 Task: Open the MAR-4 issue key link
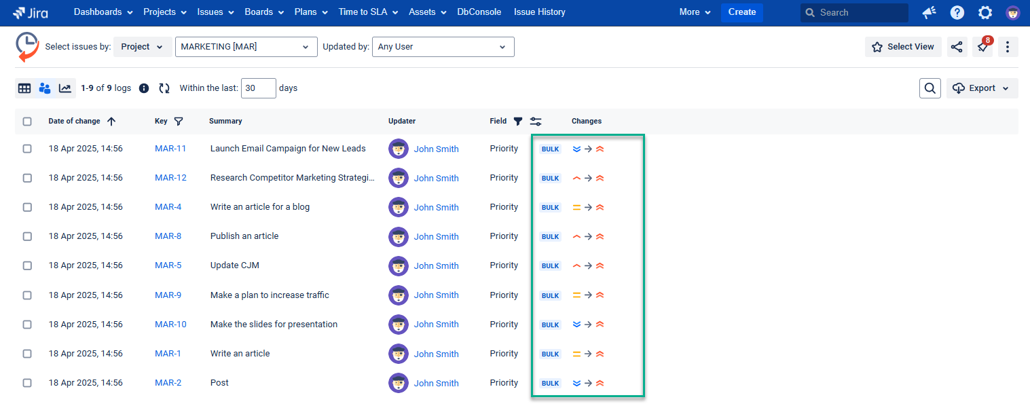tap(168, 207)
